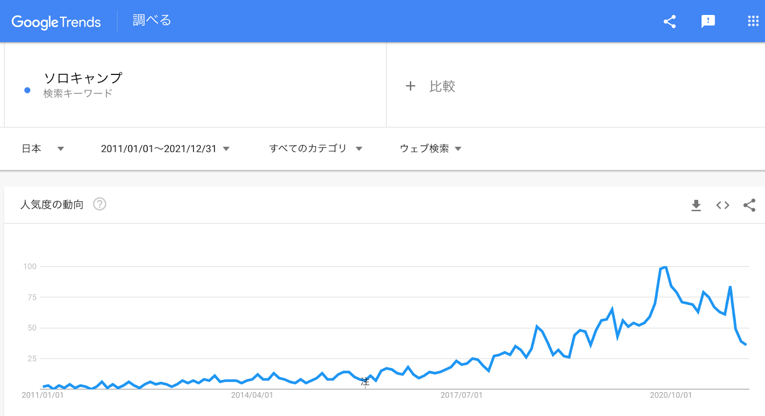Download the chart data as CSV

(696, 205)
